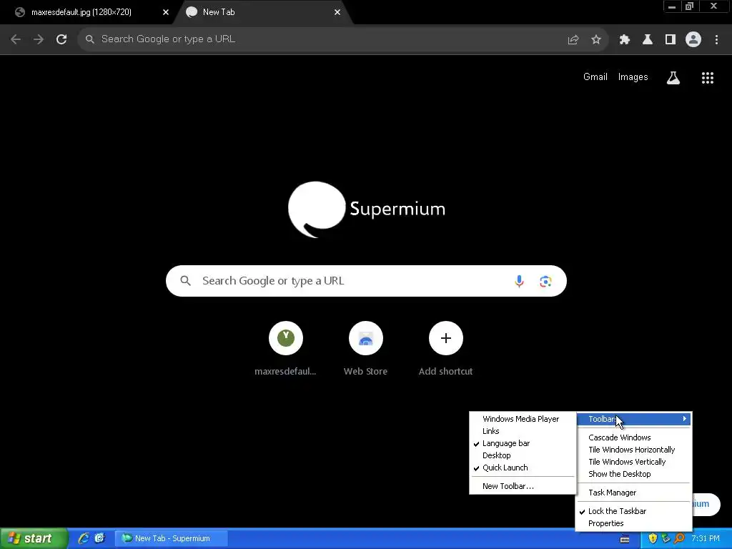The width and height of the screenshot is (732, 549).
Task: Toggle the Language bar toolbar option
Action: tap(523, 443)
